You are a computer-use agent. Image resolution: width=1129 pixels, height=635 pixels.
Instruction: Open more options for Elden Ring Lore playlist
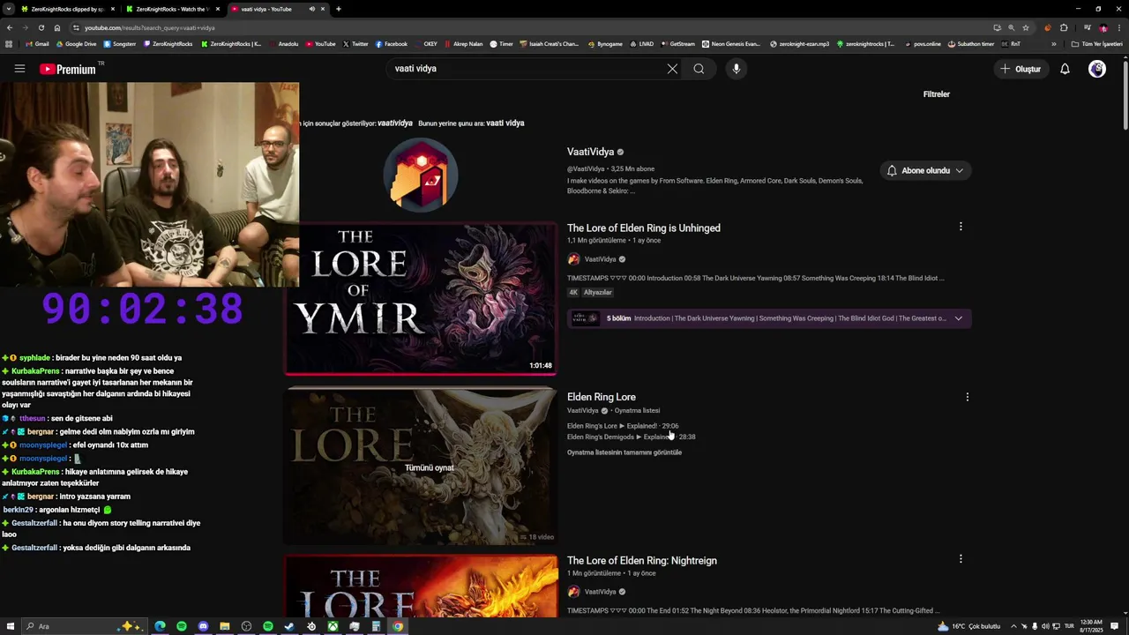click(968, 397)
